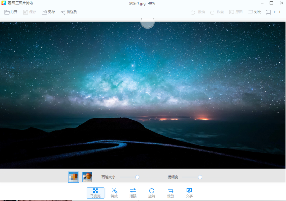This screenshot has height=201, width=286.
Task: Click the 48% zoom level text
Action: click(151, 3)
